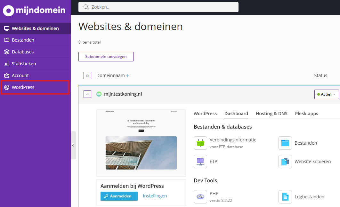
Task: Switch to the Plesk-apps tab
Action: [306, 114]
